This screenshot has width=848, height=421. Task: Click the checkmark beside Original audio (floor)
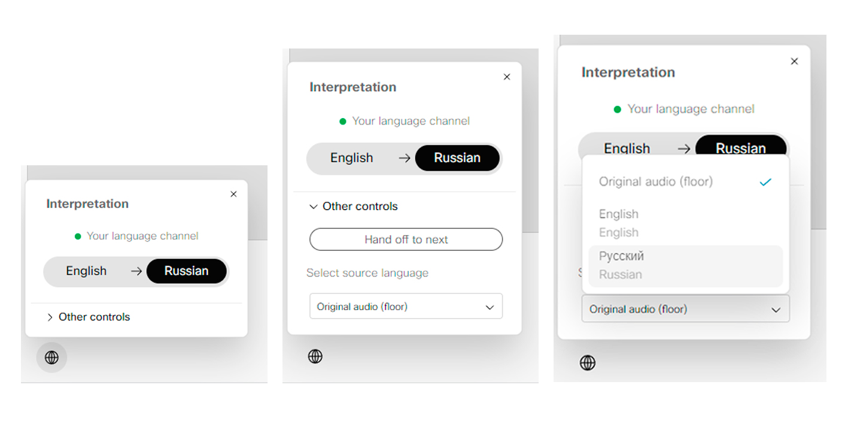coord(765,182)
